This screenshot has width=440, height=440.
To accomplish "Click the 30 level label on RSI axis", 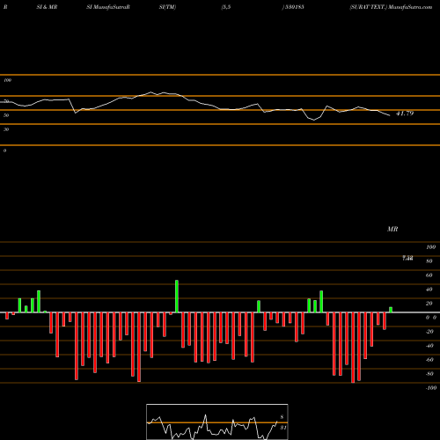I will click(6, 129).
